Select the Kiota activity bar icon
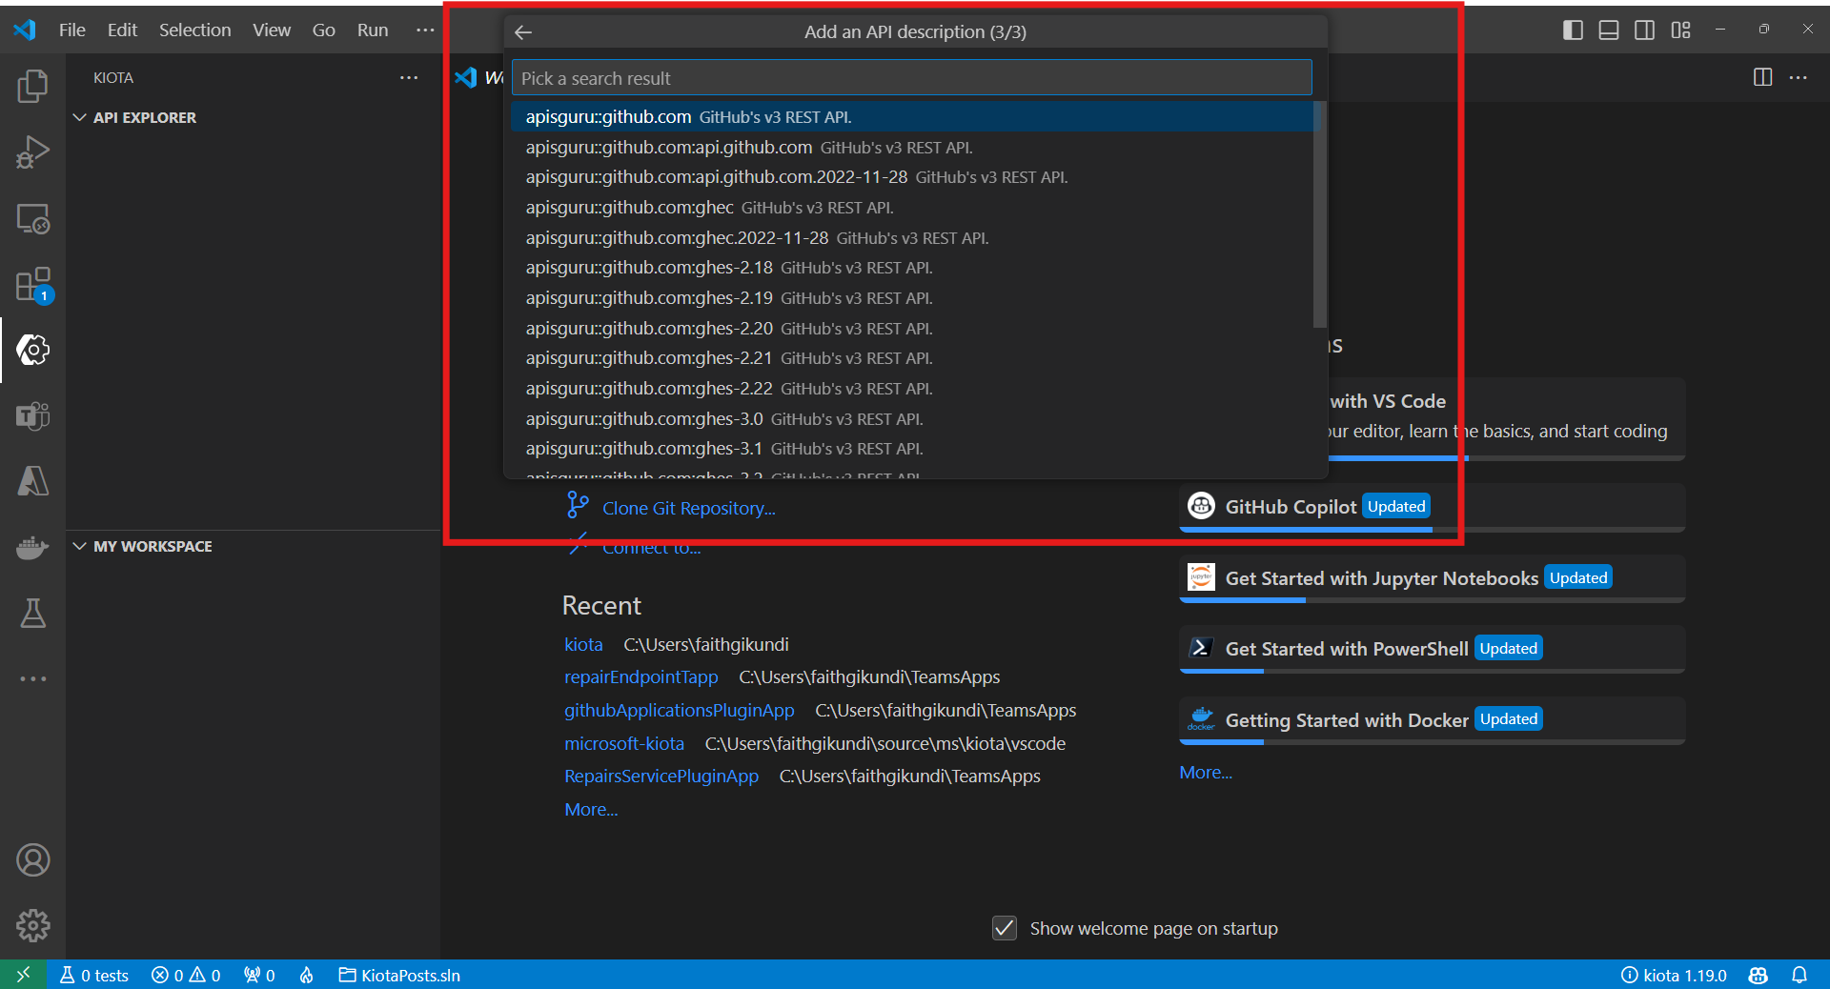The height and width of the screenshot is (989, 1830). (32, 351)
